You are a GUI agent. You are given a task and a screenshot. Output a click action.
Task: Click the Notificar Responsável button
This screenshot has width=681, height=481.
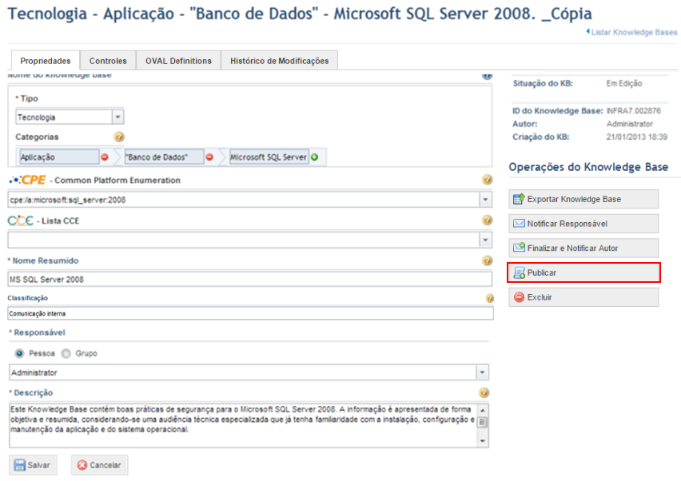point(583,224)
